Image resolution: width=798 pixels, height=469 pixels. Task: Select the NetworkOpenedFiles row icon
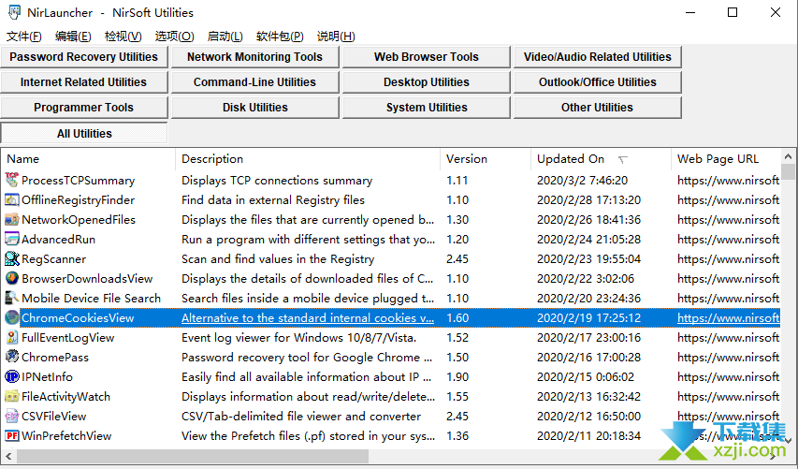pyautogui.click(x=12, y=219)
